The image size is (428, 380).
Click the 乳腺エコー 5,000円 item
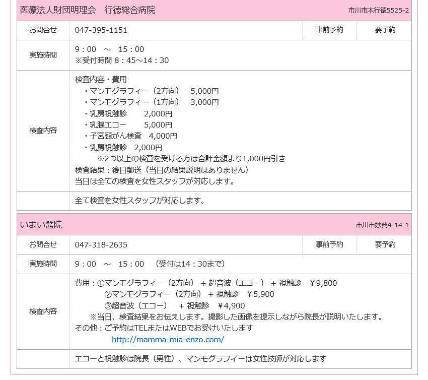131,125
